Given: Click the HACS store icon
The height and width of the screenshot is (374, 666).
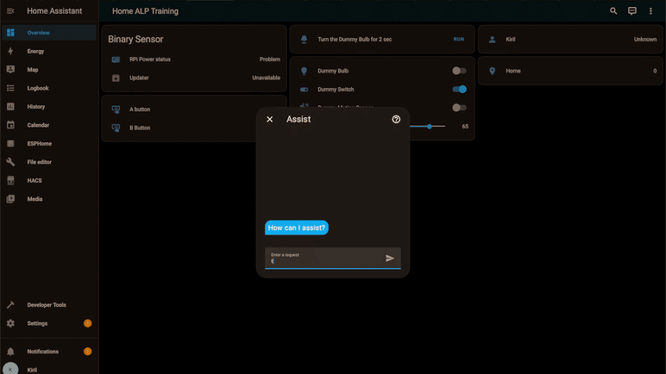Looking at the screenshot, I should point(11,181).
